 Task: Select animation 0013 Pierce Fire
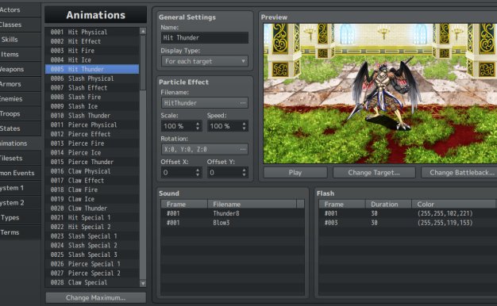pyautogui.click(x=92, y=143)
